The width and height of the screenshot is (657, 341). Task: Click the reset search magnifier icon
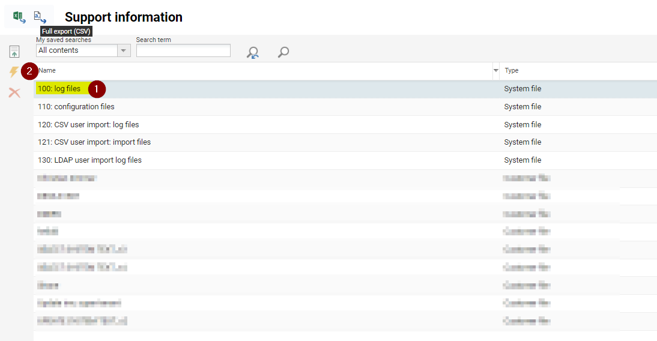tap(253, 53)
